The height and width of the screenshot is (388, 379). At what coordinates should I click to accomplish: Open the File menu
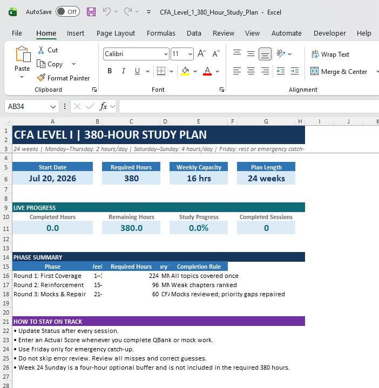(x=17, y=33)
